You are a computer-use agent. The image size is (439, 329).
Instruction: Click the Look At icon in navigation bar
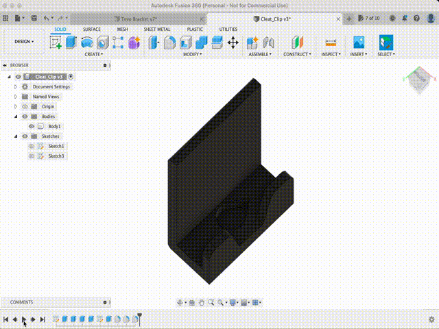click(x=192, y=302)
